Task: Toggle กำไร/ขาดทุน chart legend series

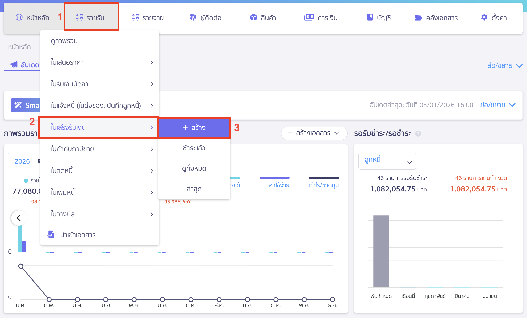Action: [x=324, y=185]
